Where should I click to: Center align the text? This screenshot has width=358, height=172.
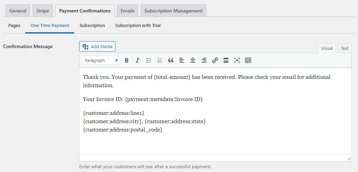tap(193, 60)
